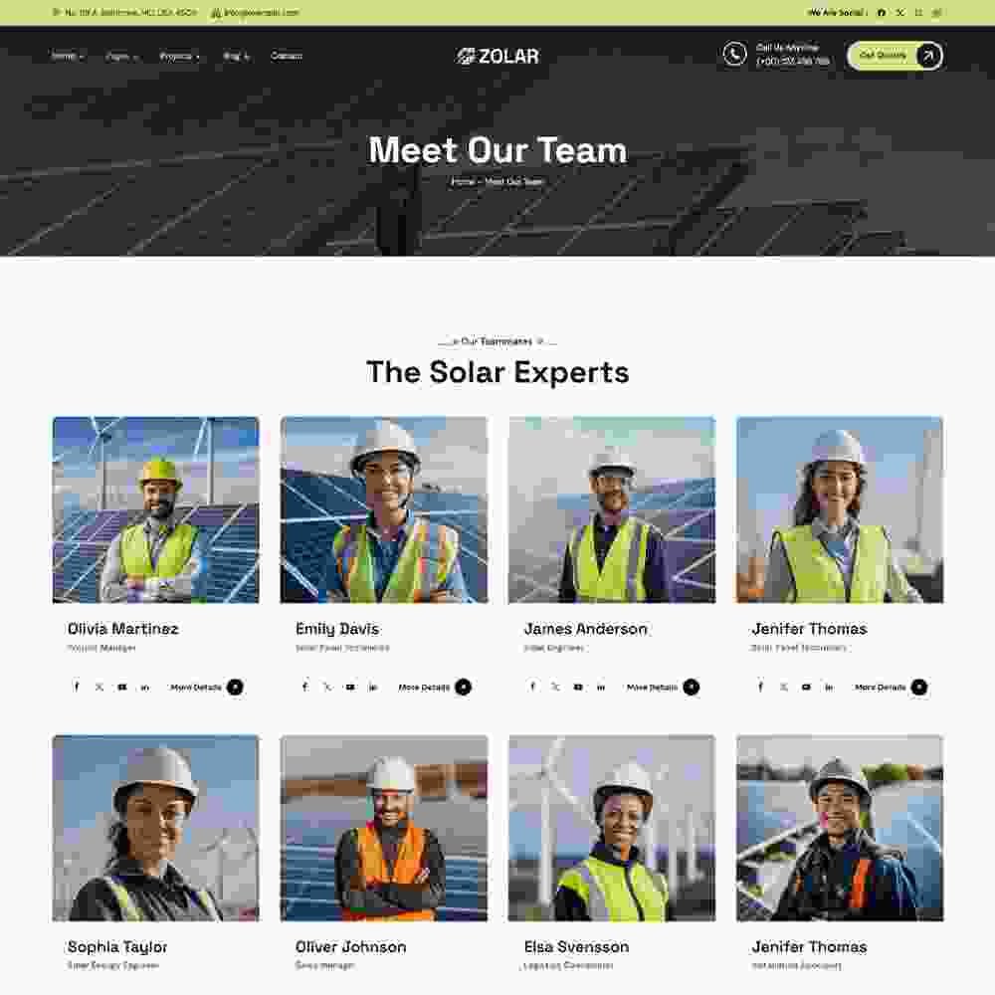This screenshot has height=995, width=995.
Task: Expand the Home menu dropdown
Action: 68,56
